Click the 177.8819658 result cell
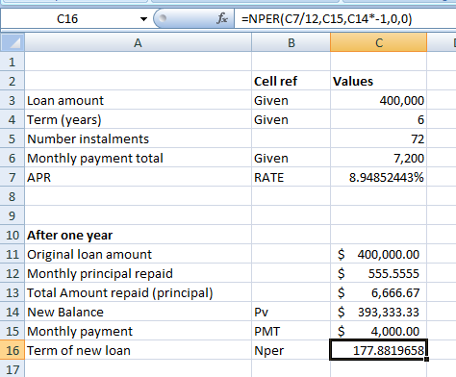 pyautogui.click(x=379, y=350)
